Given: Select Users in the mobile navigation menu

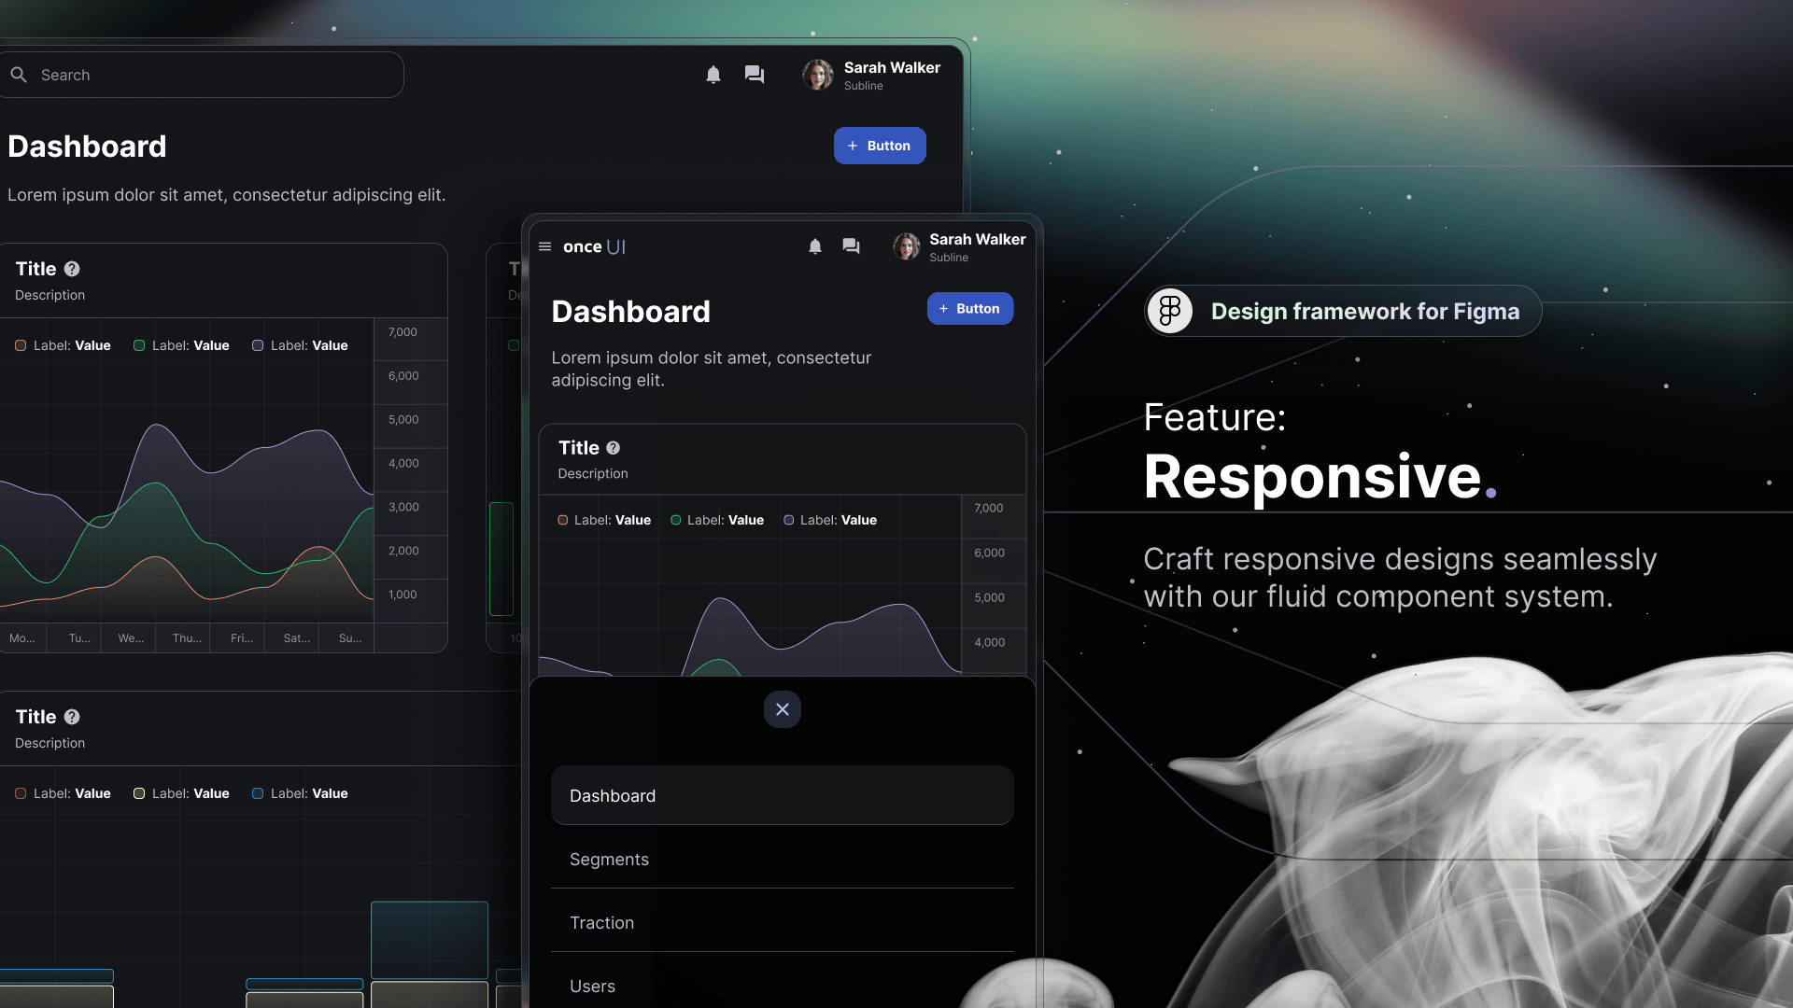Looking at the screenshot, I should [x=783, y=986].
